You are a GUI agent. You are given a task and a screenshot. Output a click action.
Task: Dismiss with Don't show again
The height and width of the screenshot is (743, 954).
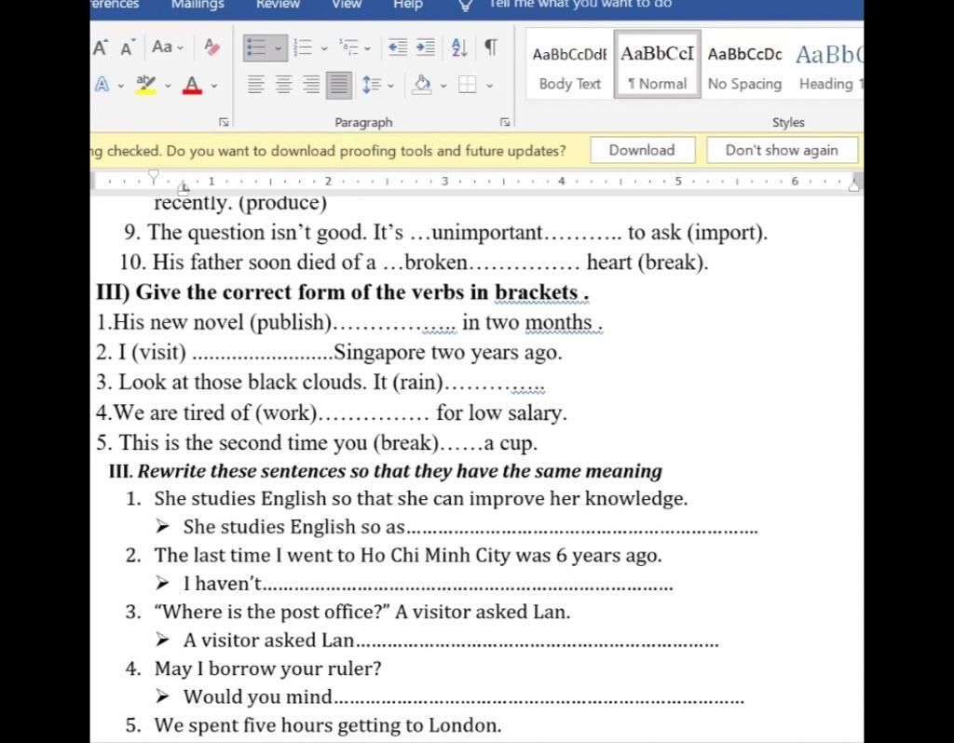click(782, 150)
